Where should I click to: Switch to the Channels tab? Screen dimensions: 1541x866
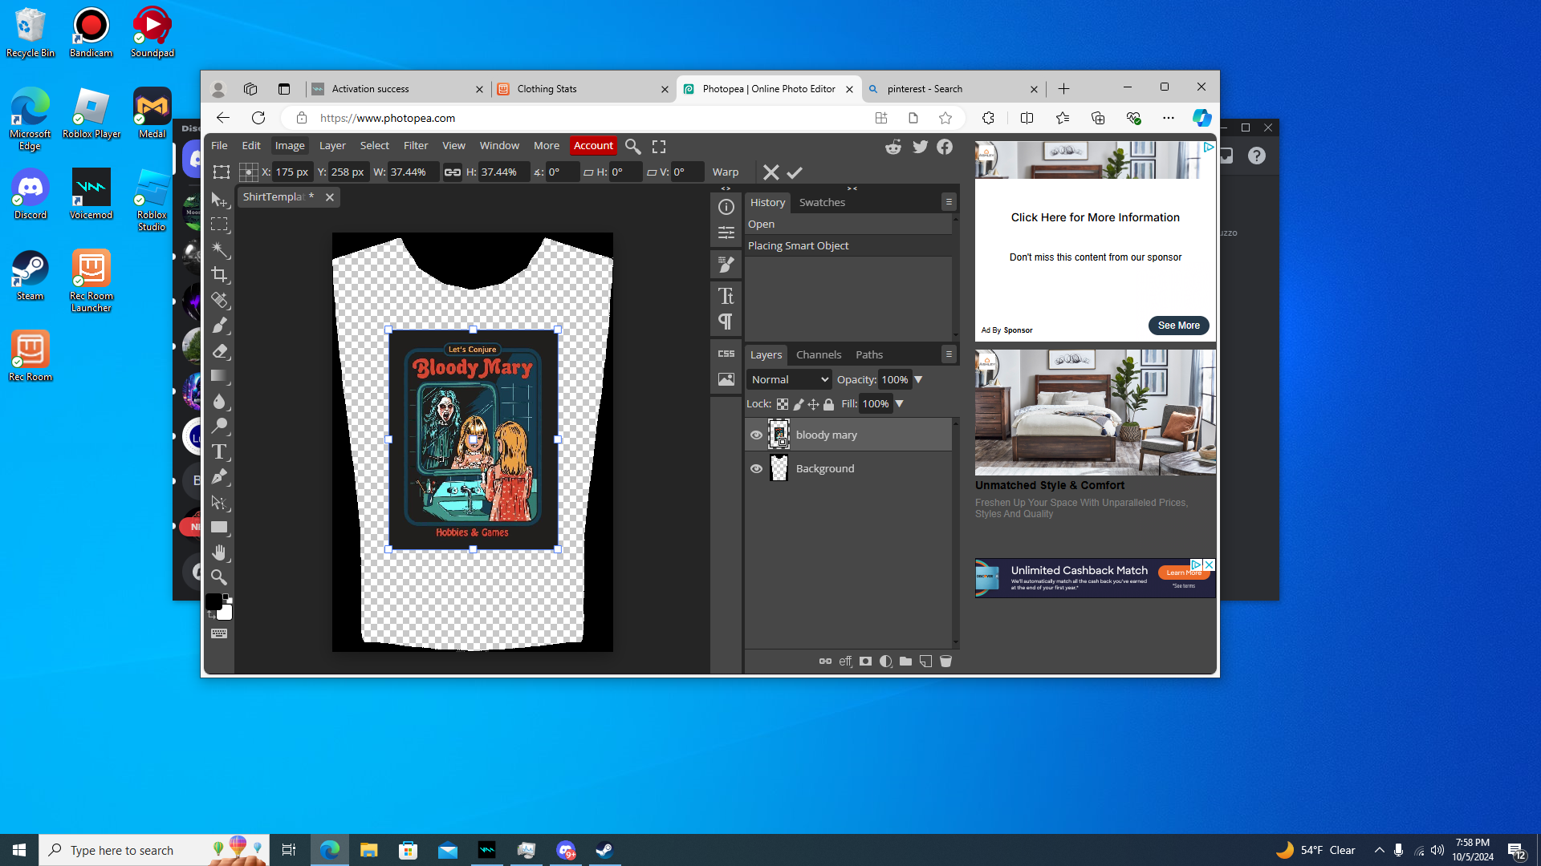click(818, 354)
